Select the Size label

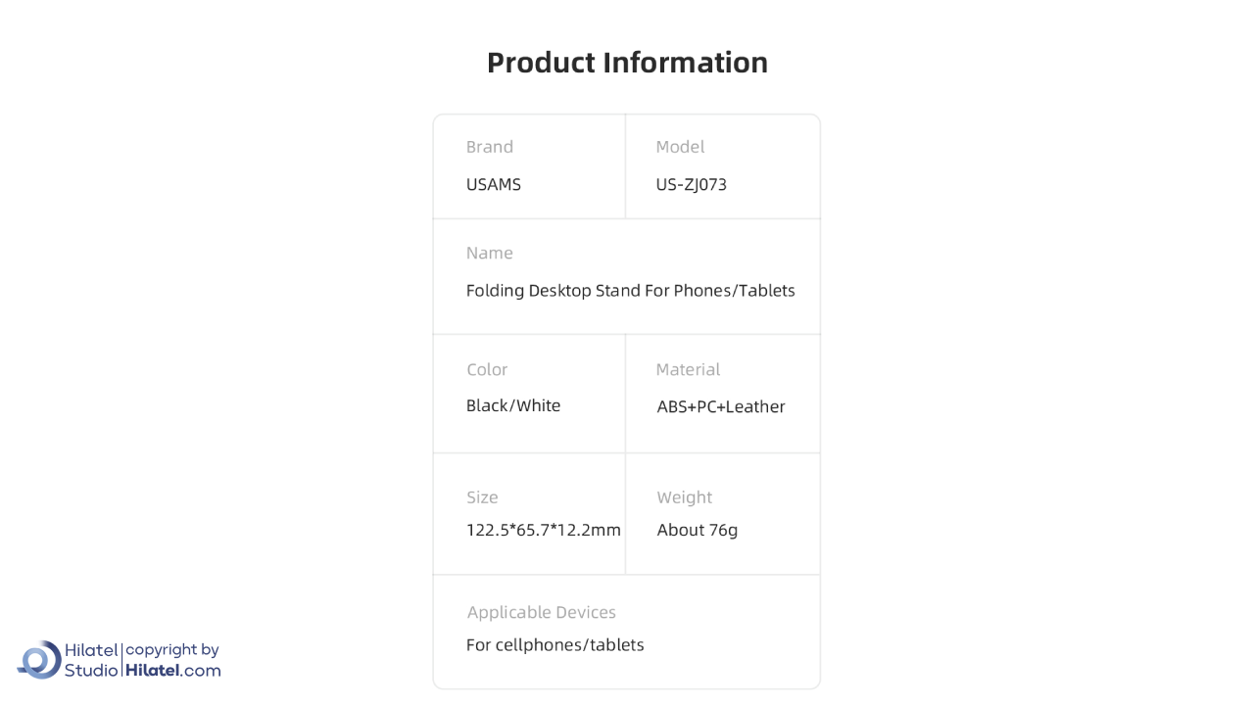pos(482,497)
